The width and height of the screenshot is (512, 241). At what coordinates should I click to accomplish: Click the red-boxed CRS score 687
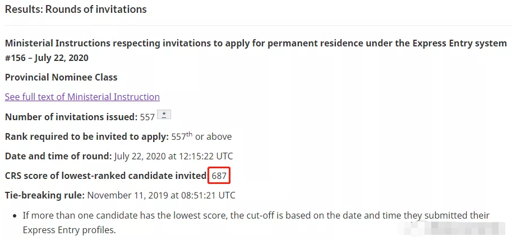pos(219,176)
